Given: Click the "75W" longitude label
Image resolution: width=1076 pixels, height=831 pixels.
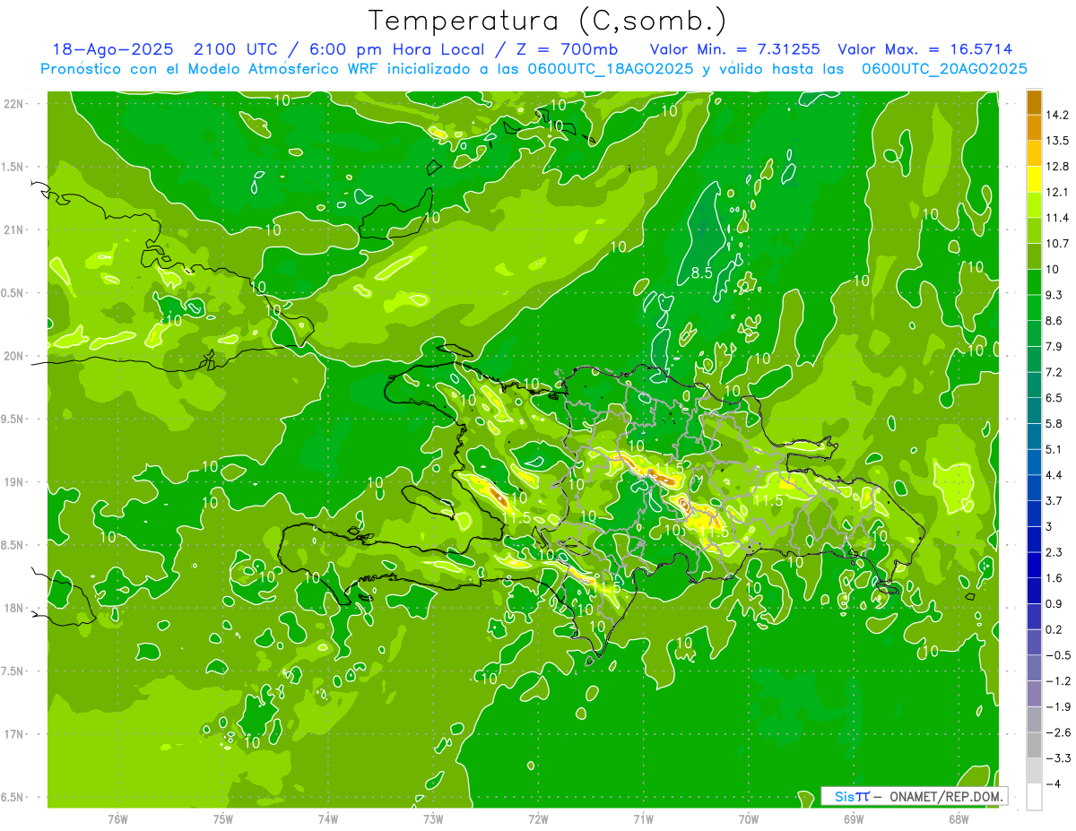Looking at the screenshot, I should tap(222, 819).
